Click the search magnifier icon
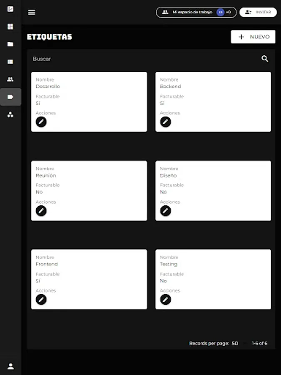This screenshot has height=375, width=281. pyautogui.click(x=264, y=59)
